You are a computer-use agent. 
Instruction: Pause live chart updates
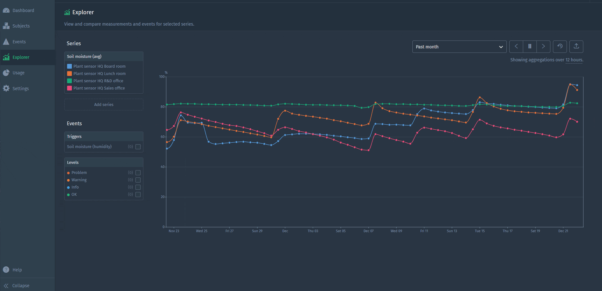(x=530, y=46)
